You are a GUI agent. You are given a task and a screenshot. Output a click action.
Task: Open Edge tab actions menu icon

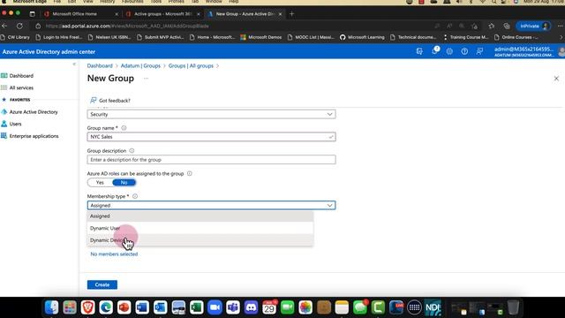[32, 14]
